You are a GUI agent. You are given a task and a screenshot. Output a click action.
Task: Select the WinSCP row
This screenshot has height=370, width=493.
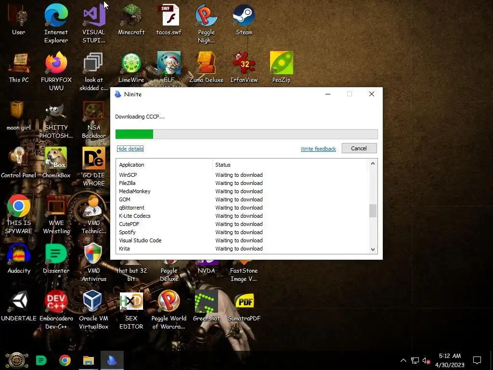(x=242, y=175)
